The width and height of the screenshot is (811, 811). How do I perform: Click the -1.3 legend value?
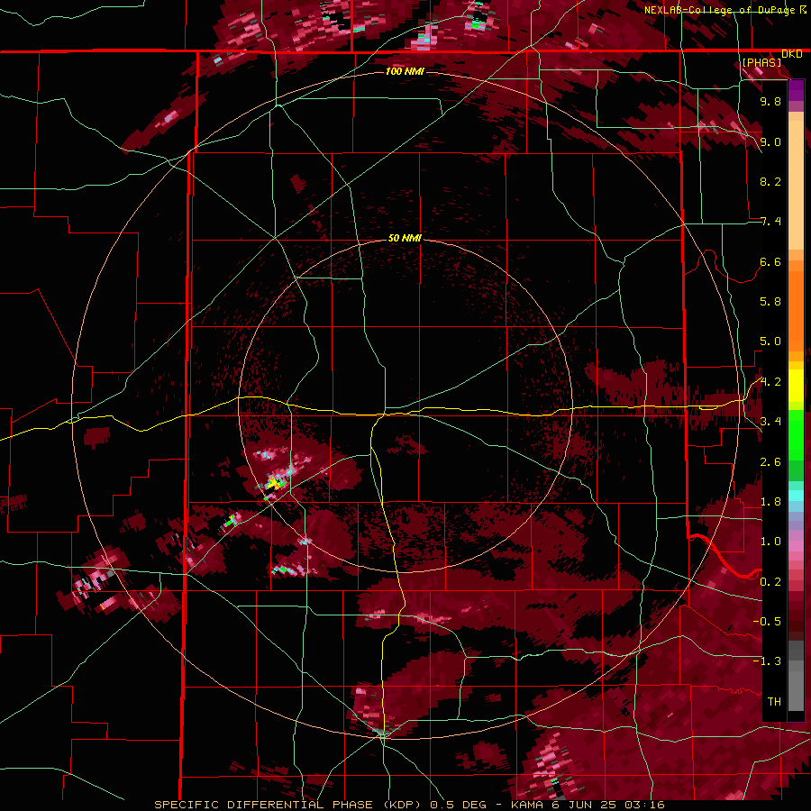pyautogui.click(x=767, y=662)
